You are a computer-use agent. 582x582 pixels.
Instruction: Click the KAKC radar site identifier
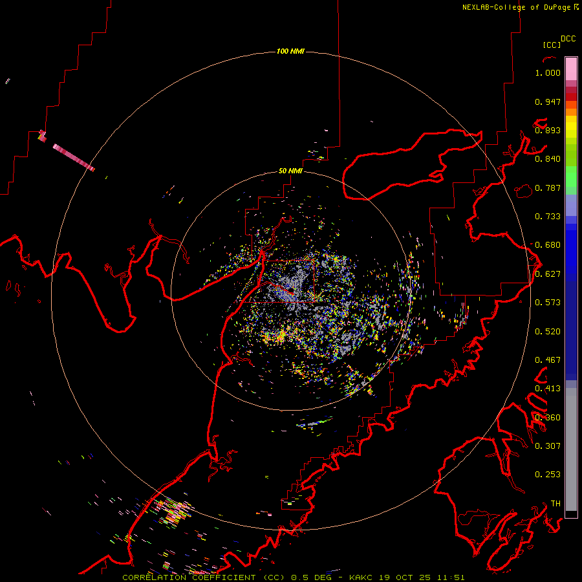pos(362,577)
